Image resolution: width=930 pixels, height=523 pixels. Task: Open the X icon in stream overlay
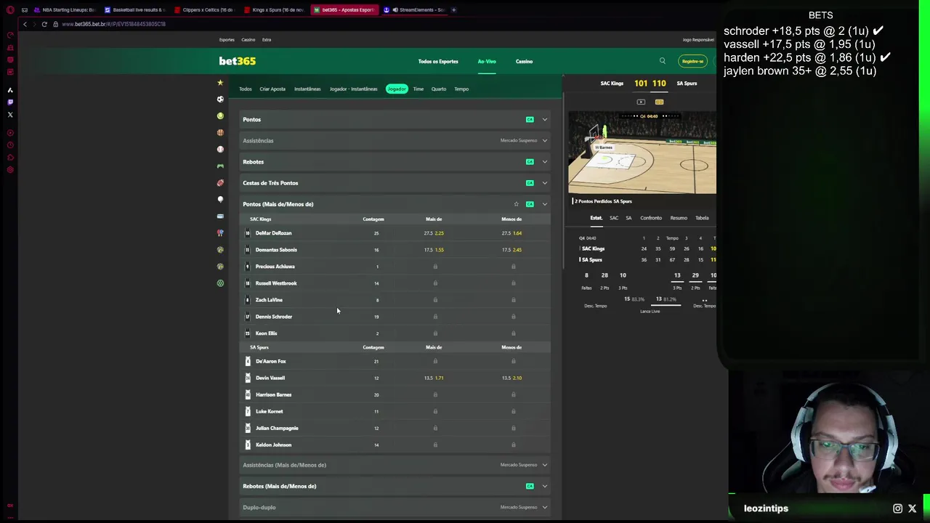913,508
